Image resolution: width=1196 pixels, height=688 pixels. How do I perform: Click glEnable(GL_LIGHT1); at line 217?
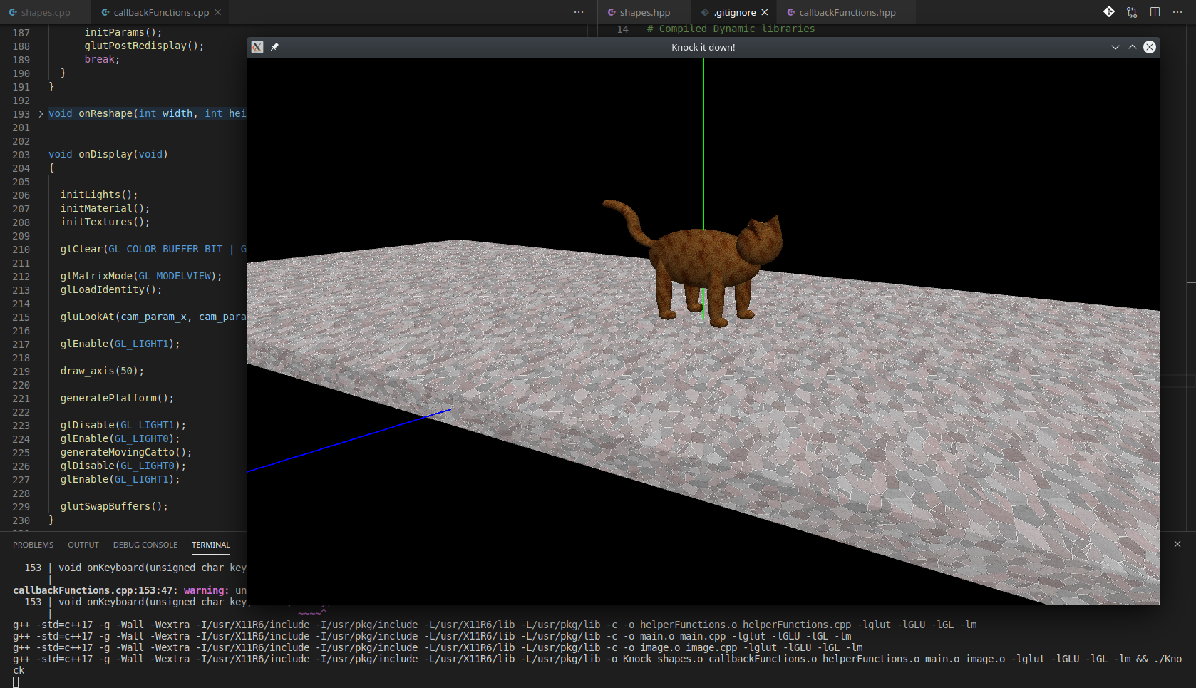120,344
